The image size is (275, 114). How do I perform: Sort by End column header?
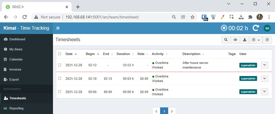tap(108, 54)
